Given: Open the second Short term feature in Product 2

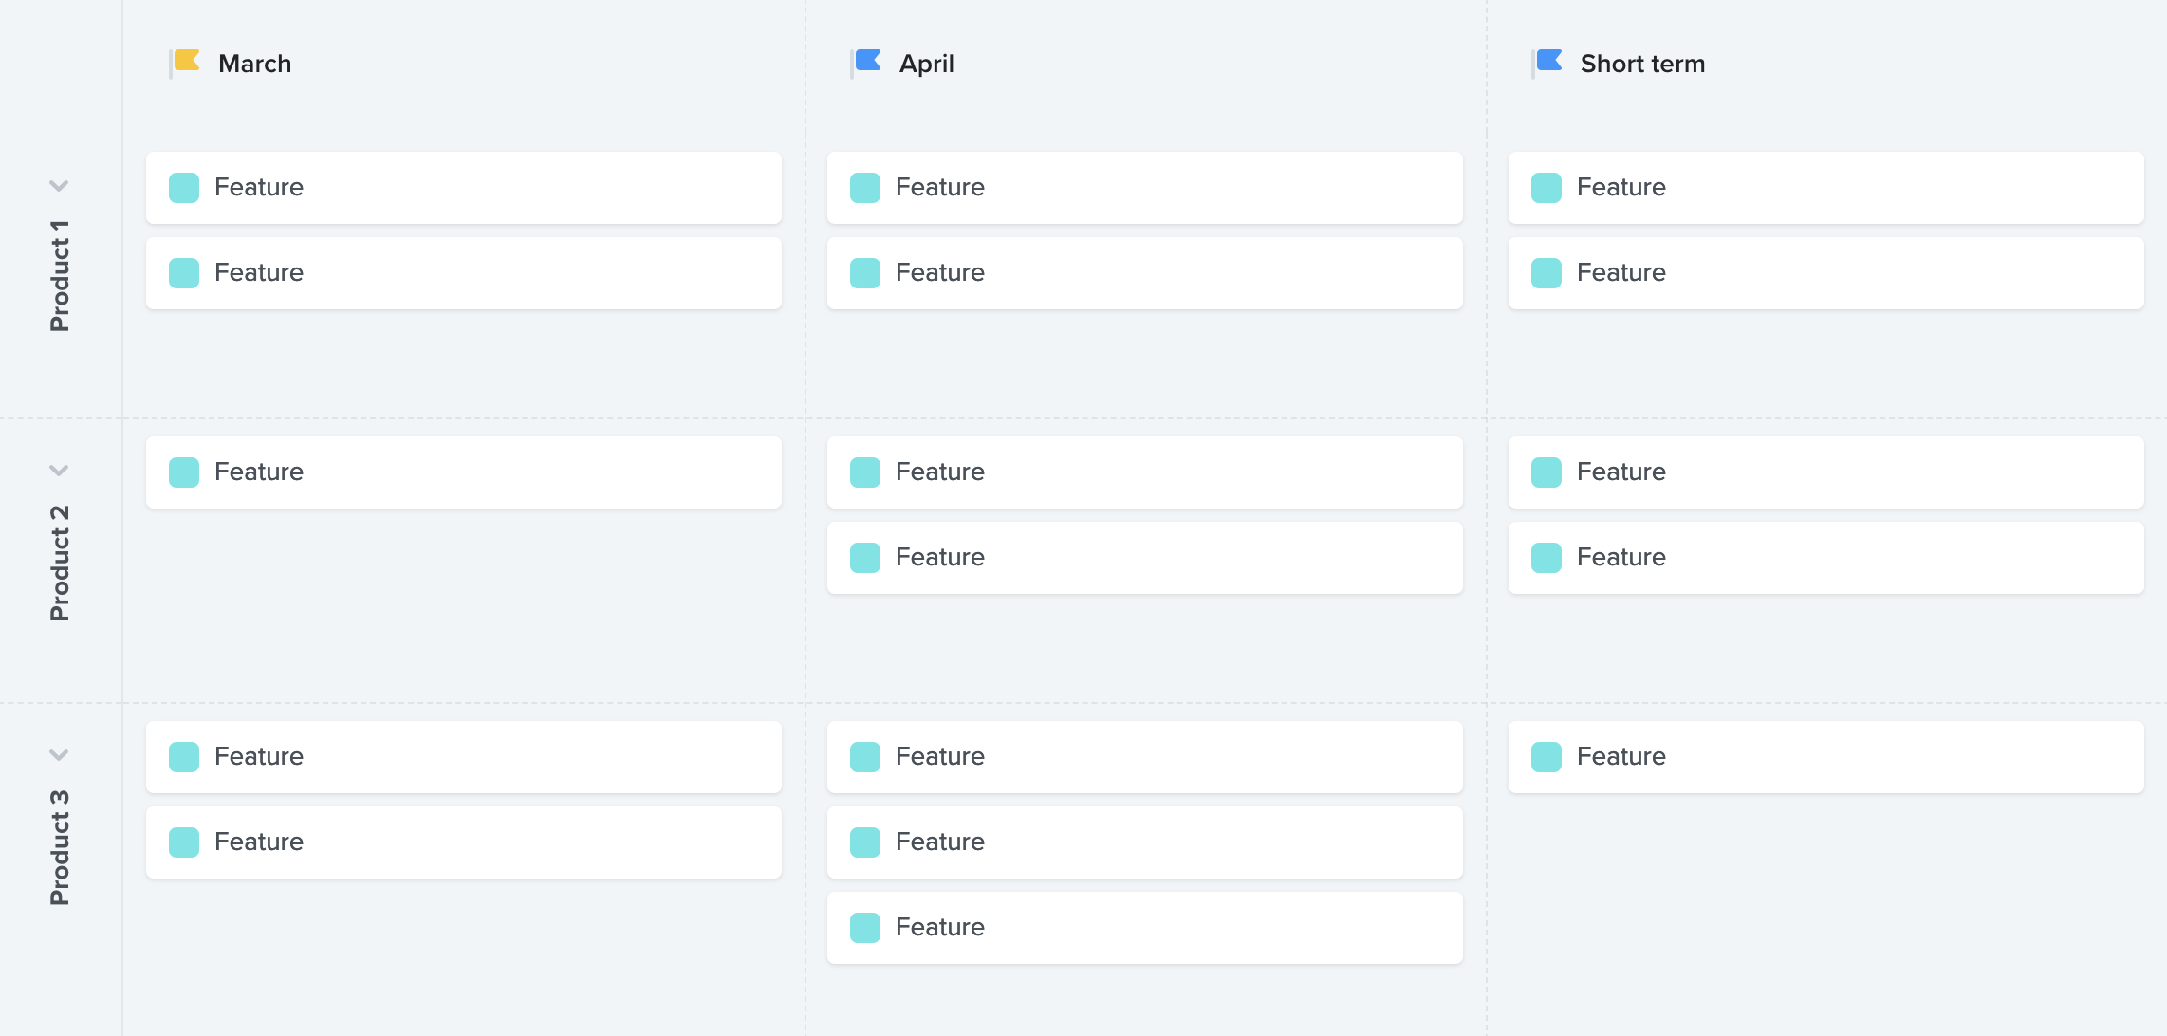Looking at the screenshot, I should (1826, 558).
